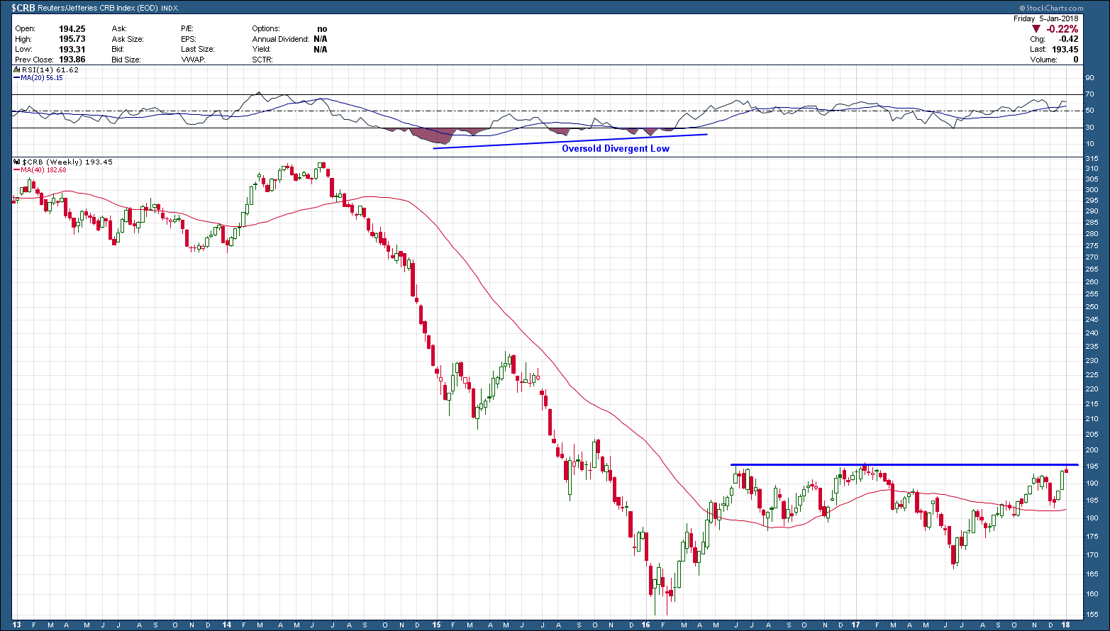Select the High value 195.73

(72, 39)
